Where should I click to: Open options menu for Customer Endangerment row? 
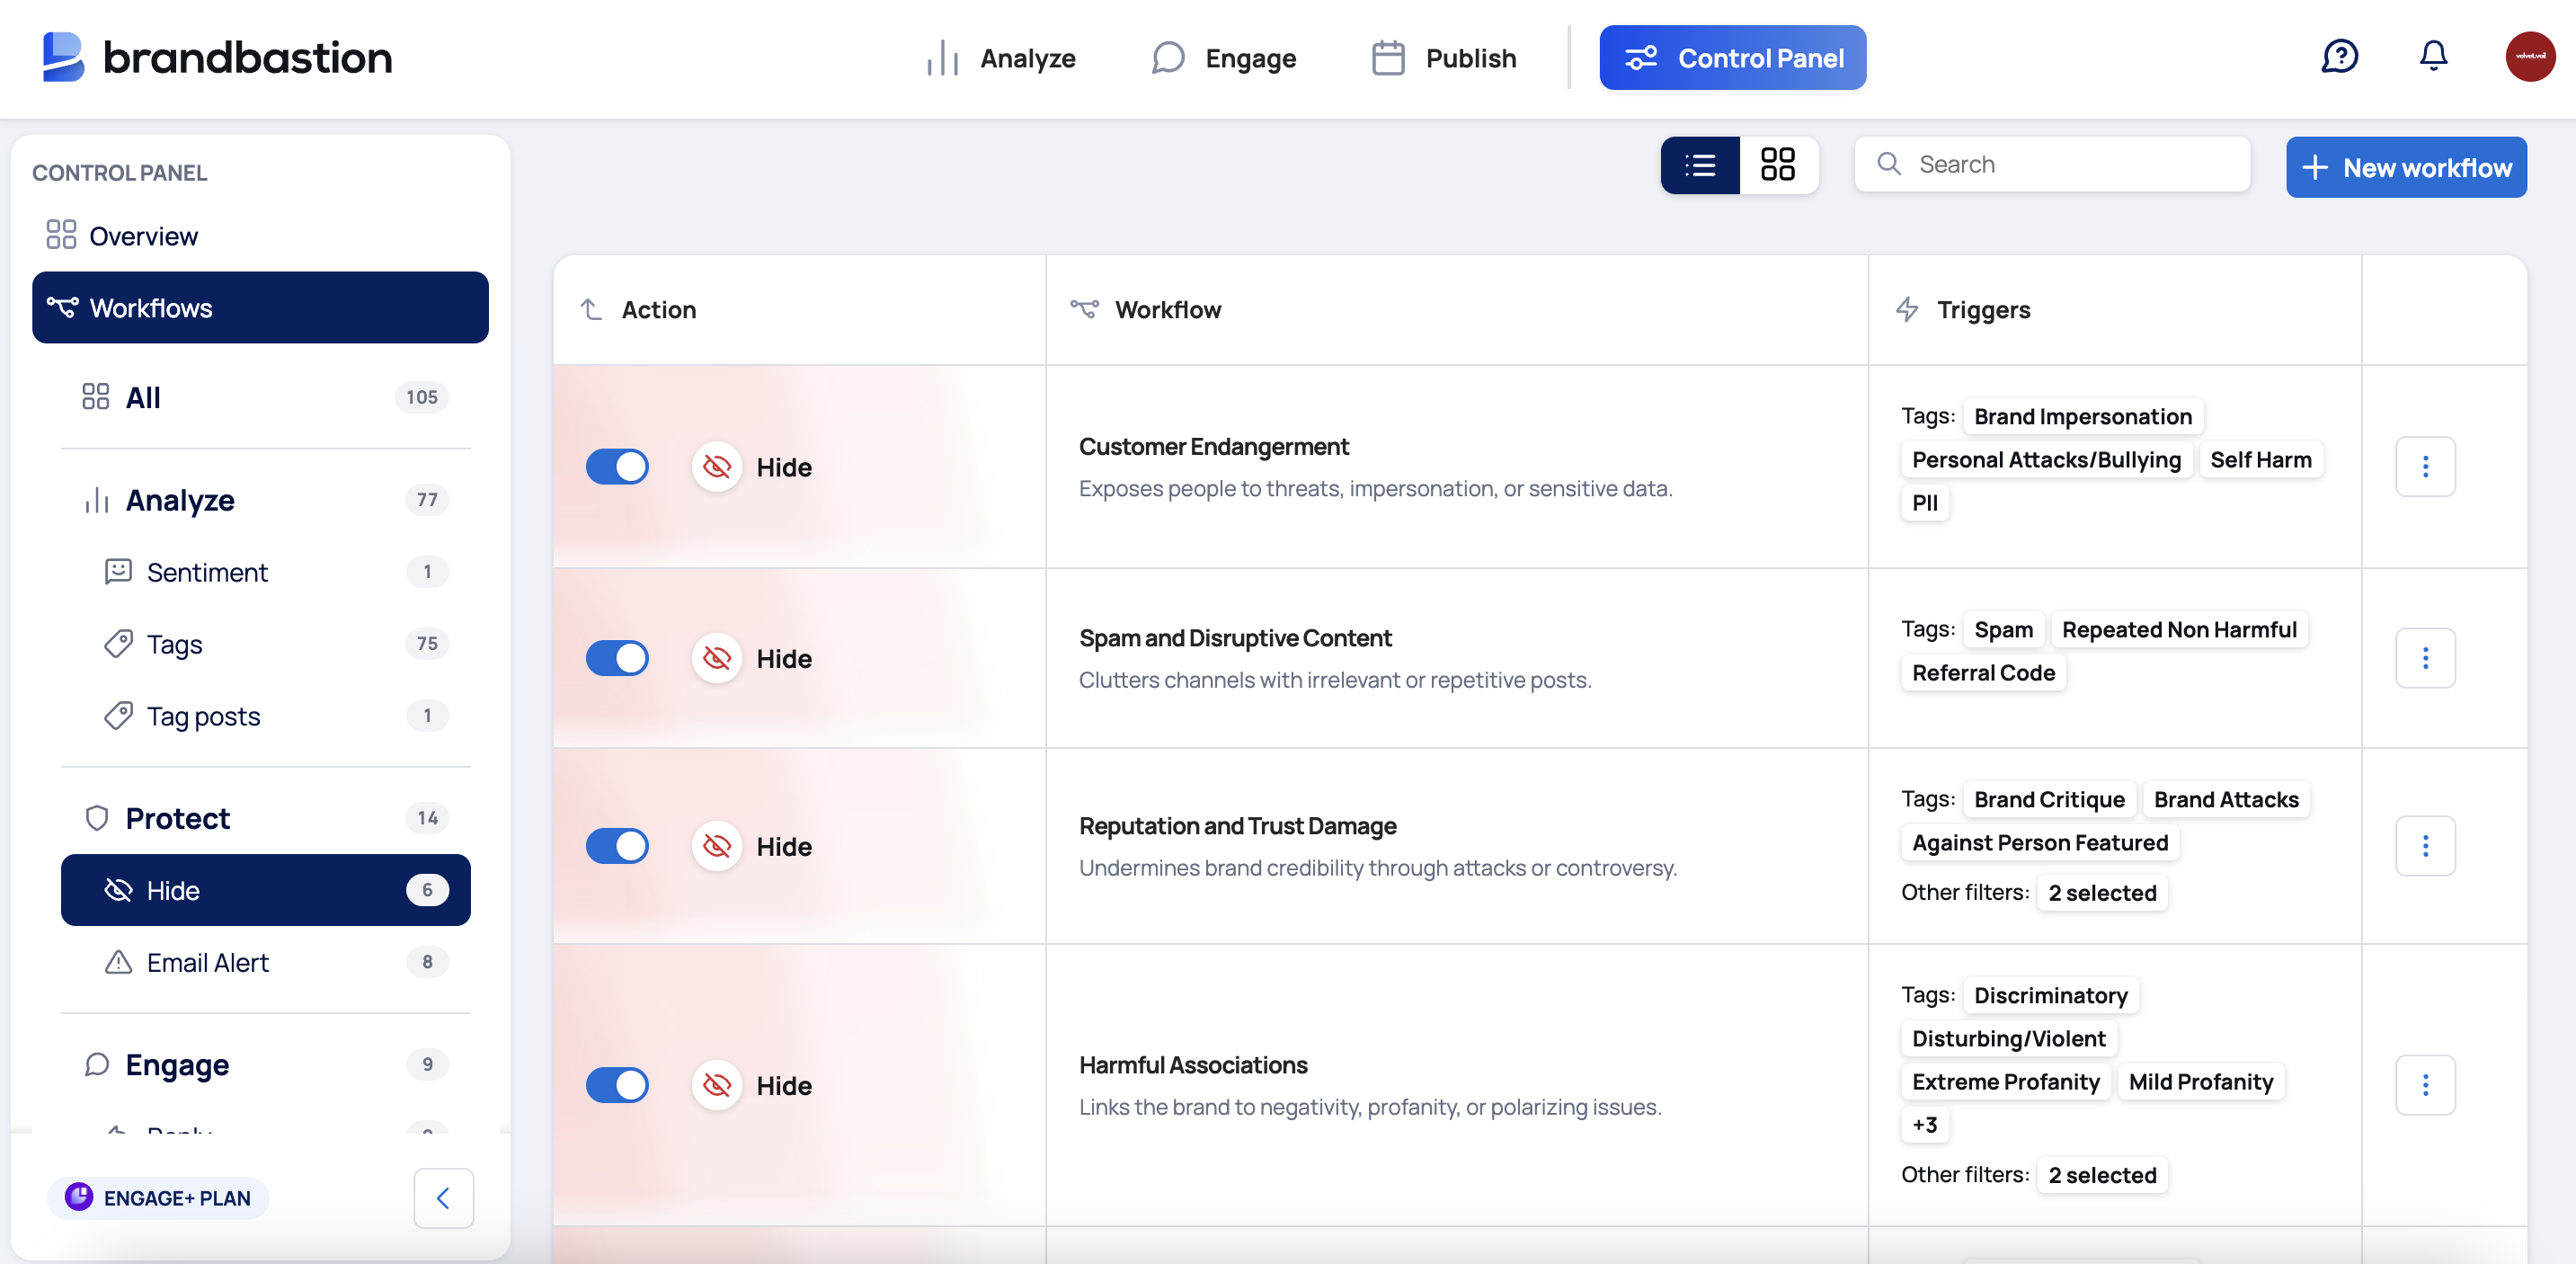pyautogui.click(x=2425, y=467)
